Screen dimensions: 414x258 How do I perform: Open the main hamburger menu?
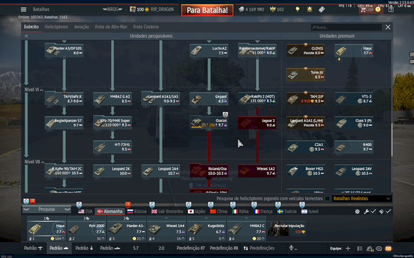tap(23, 9)
